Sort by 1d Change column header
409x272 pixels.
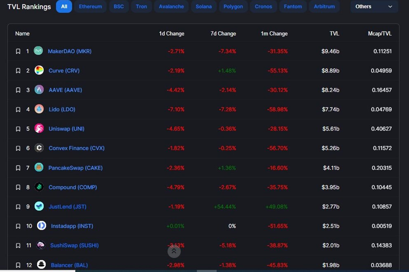[x=172, y=34]
